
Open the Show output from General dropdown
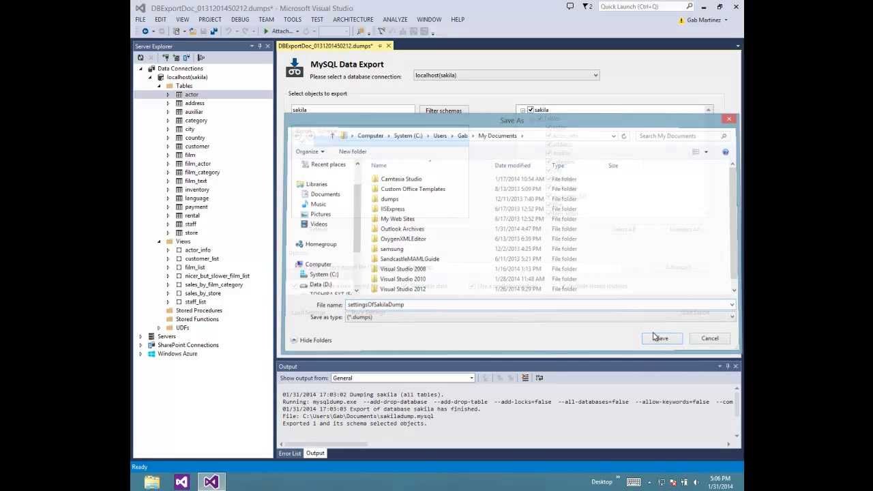tap(402, 378)
